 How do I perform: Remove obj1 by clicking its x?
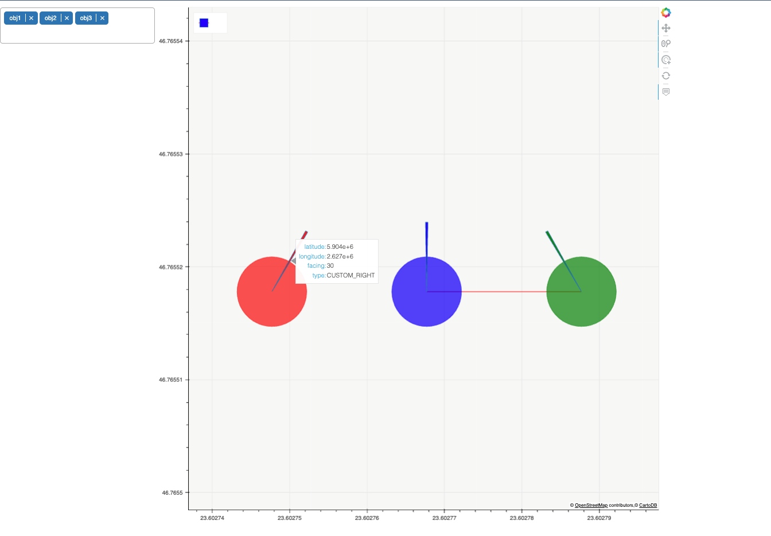click(31, 18)
